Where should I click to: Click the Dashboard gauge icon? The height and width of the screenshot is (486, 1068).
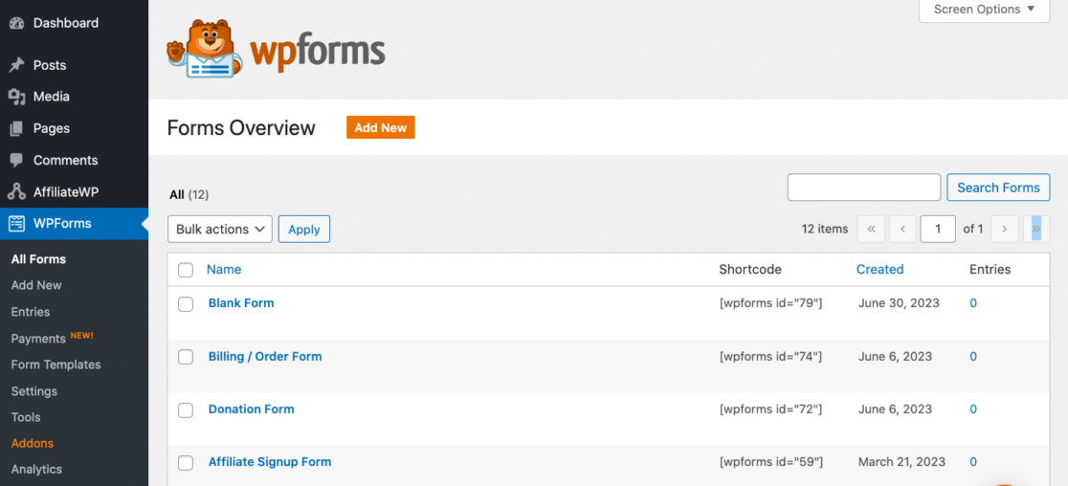pyautogui.click(x=16, y=23)
